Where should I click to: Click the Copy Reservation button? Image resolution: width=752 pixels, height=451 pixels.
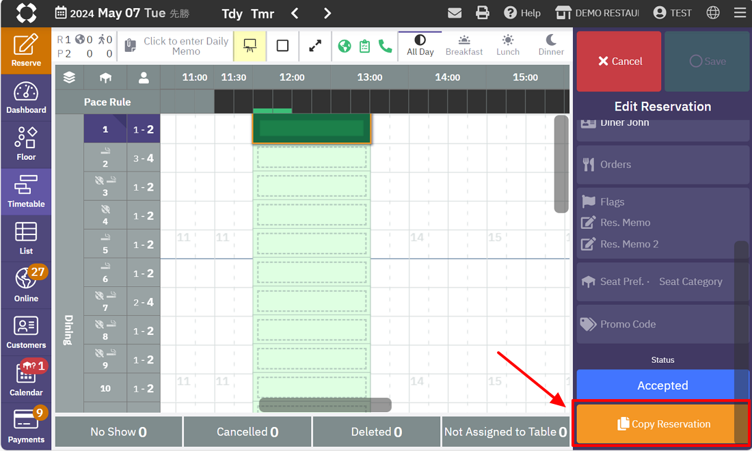(x=662, y=424)
